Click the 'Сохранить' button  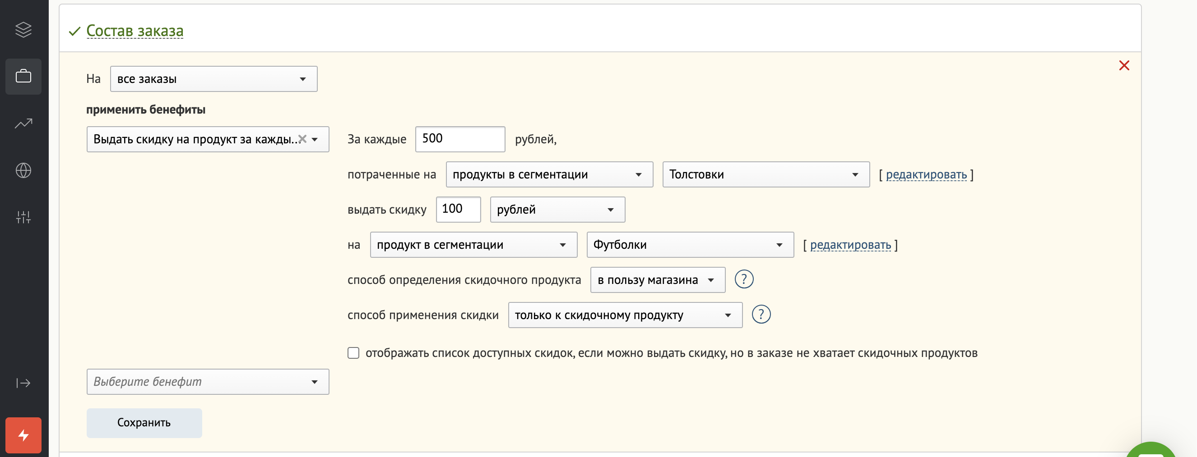[x=144, y=423]
